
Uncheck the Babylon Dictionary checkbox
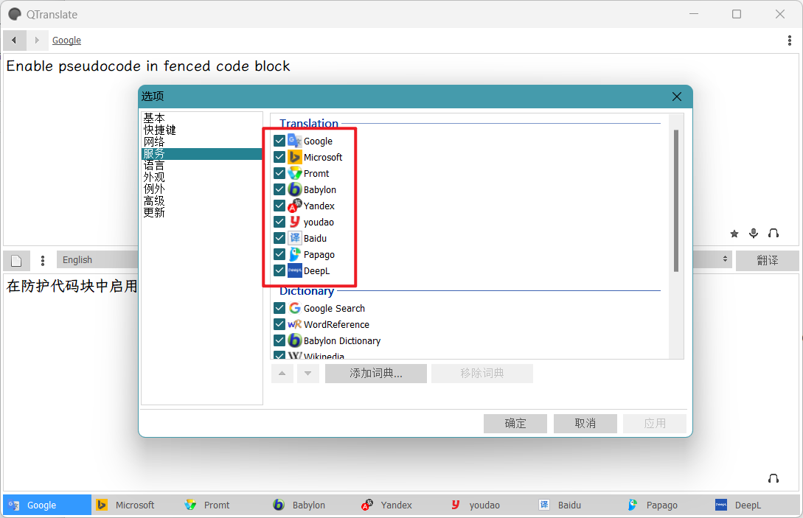(279, 340)
